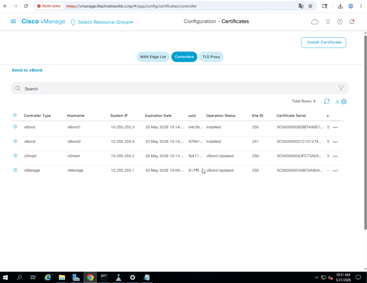The width and height of the screenshot is (367, 283).
Task: Launch Internet Explorer from the taskbar
Action: click(x=48, y=277)
